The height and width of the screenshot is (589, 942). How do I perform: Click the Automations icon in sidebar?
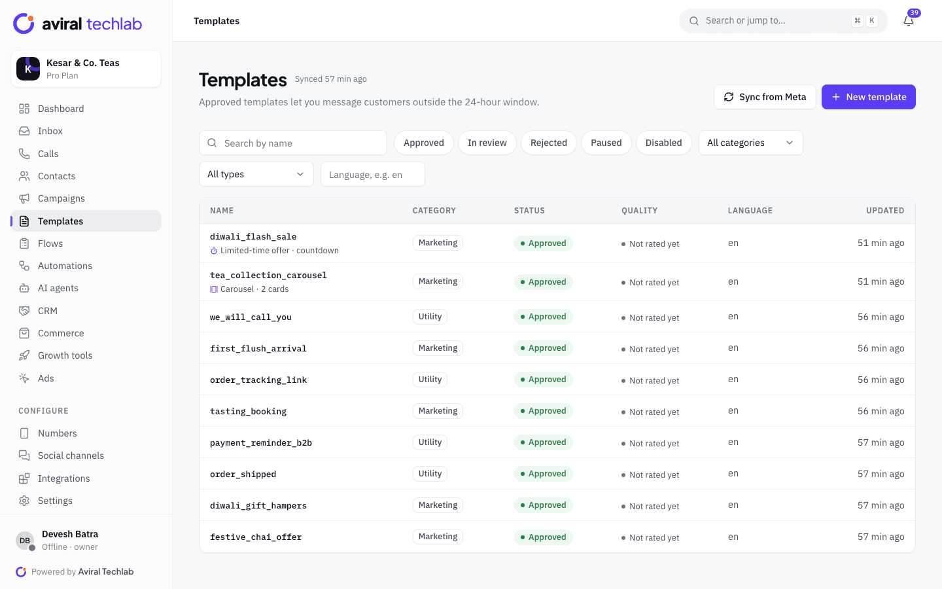point(24,266)
